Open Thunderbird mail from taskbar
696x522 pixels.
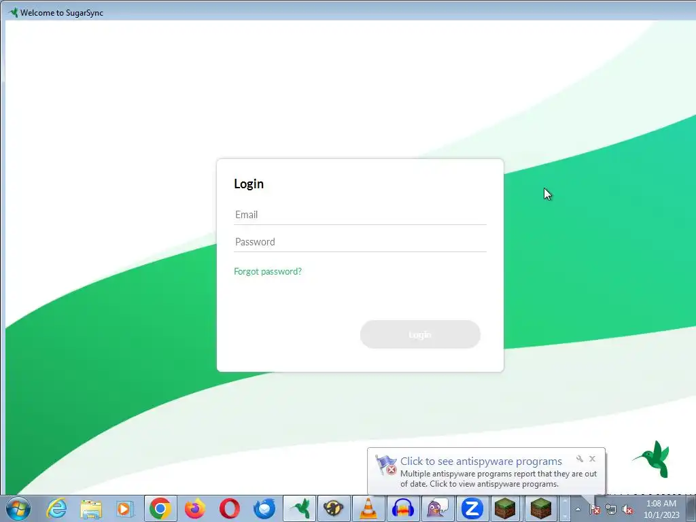pyautogui.click(x=264, y=508)
